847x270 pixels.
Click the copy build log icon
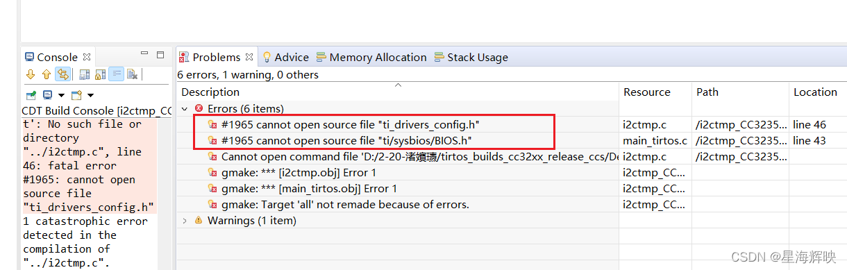84,74
